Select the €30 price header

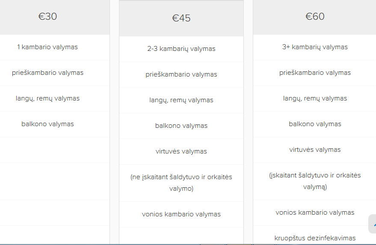[47, 17]
